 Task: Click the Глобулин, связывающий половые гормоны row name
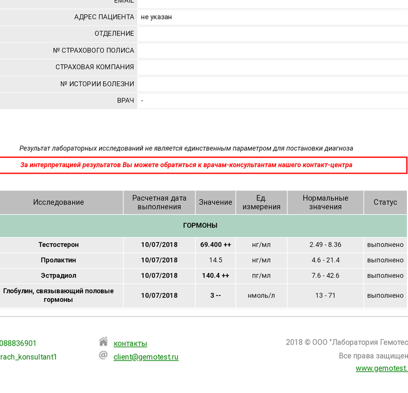click(59, 296)
